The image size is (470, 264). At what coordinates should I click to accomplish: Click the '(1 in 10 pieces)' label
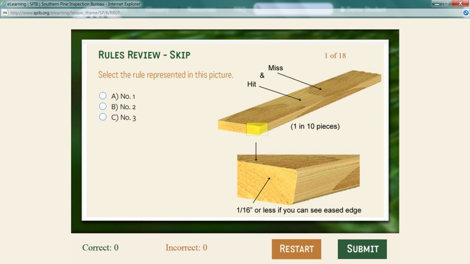point(315,126)
